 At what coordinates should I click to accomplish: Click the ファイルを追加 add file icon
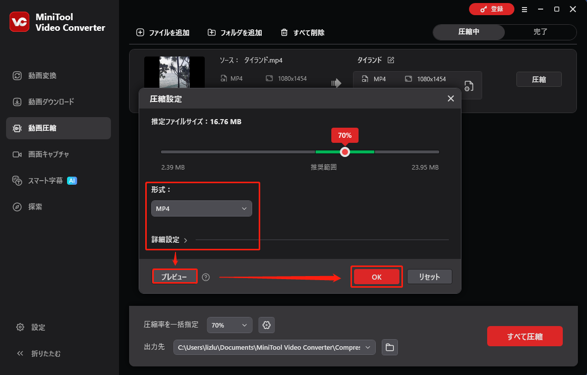pos(140,32)
